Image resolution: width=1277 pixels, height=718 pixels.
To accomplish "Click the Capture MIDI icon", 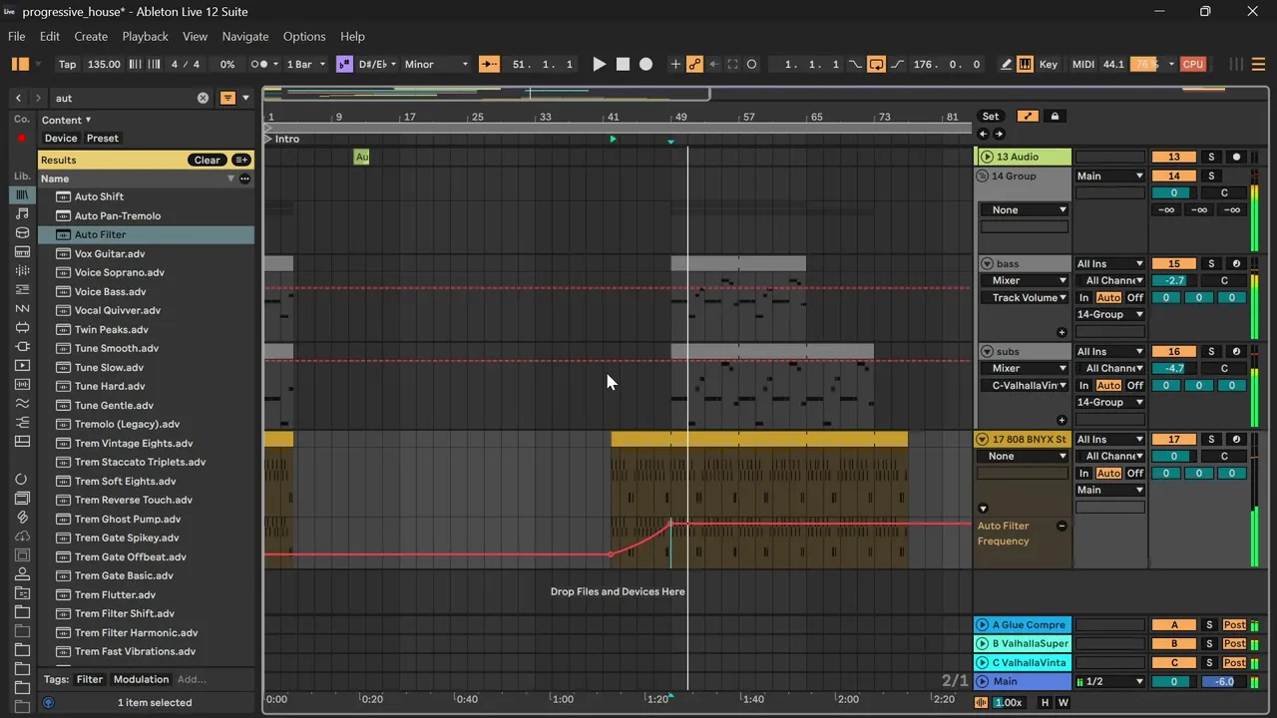I will click(732, 64).
